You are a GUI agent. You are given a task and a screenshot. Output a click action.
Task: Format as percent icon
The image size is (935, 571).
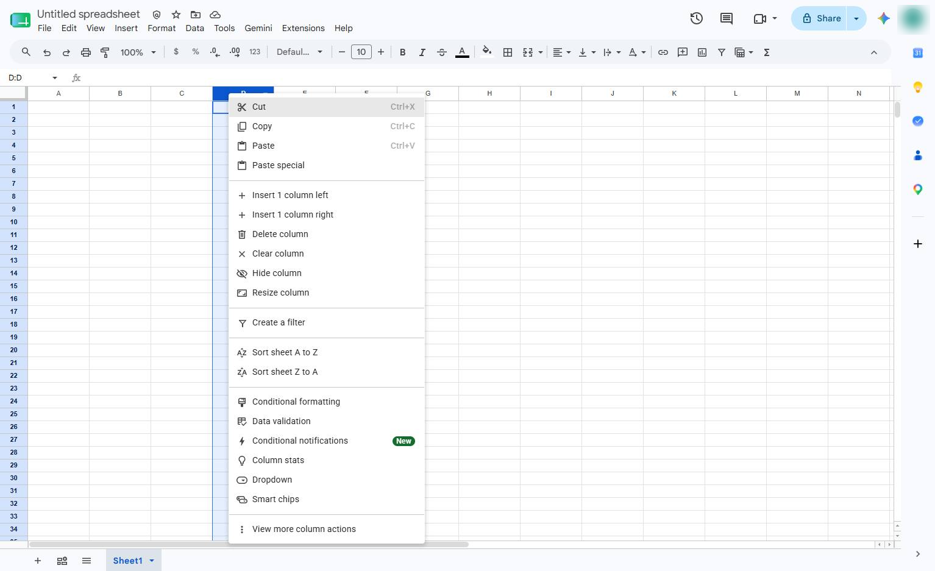pos(196,52)
